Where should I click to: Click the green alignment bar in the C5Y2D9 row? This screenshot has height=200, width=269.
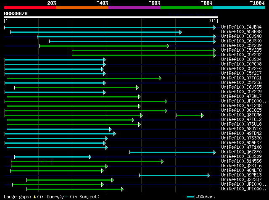tap(104, 46)
